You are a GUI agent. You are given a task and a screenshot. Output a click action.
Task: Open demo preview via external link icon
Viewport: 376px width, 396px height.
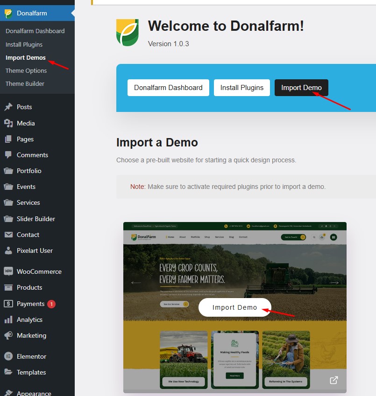click(x=333, y=380)
